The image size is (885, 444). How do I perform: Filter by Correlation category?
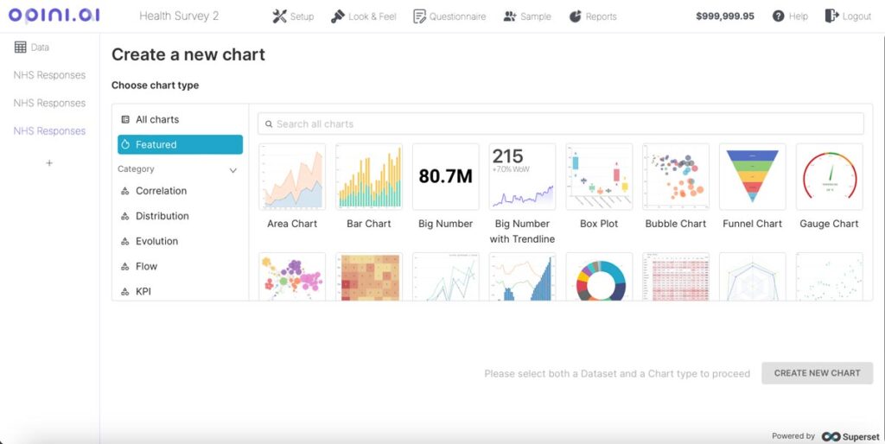pyautogui.click(x=180, y=191)
